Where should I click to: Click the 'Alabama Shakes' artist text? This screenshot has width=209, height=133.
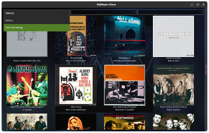click(x=173, y=58)
